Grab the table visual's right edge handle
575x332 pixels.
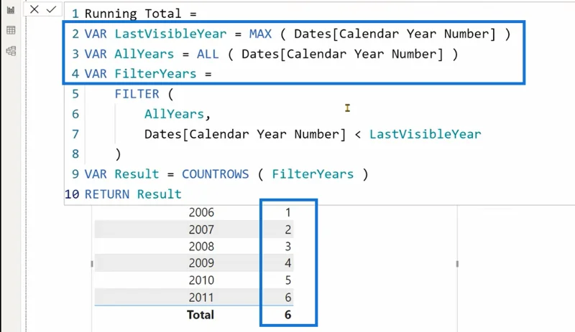[457, 264]
